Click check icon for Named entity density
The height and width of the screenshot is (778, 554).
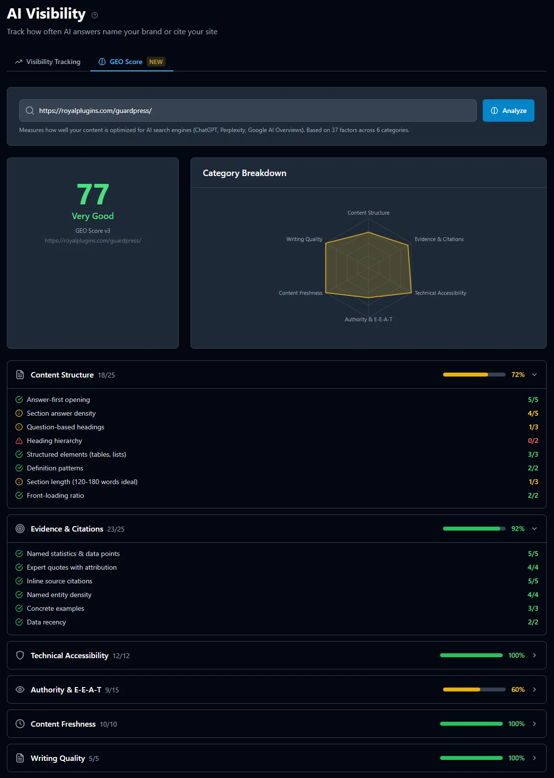19,595
